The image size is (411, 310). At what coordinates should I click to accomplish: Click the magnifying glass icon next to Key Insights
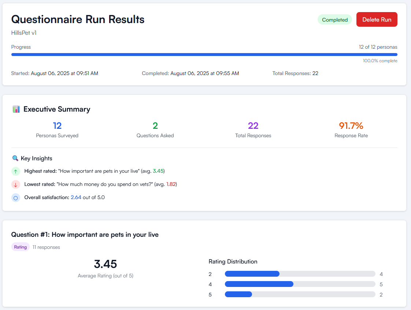[x=15, y=158]
